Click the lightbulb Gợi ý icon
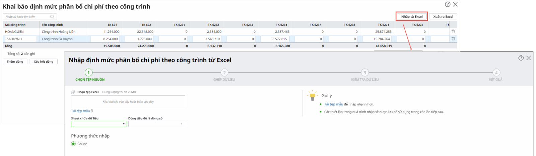 pyautogui.click(x=312, y=96)
